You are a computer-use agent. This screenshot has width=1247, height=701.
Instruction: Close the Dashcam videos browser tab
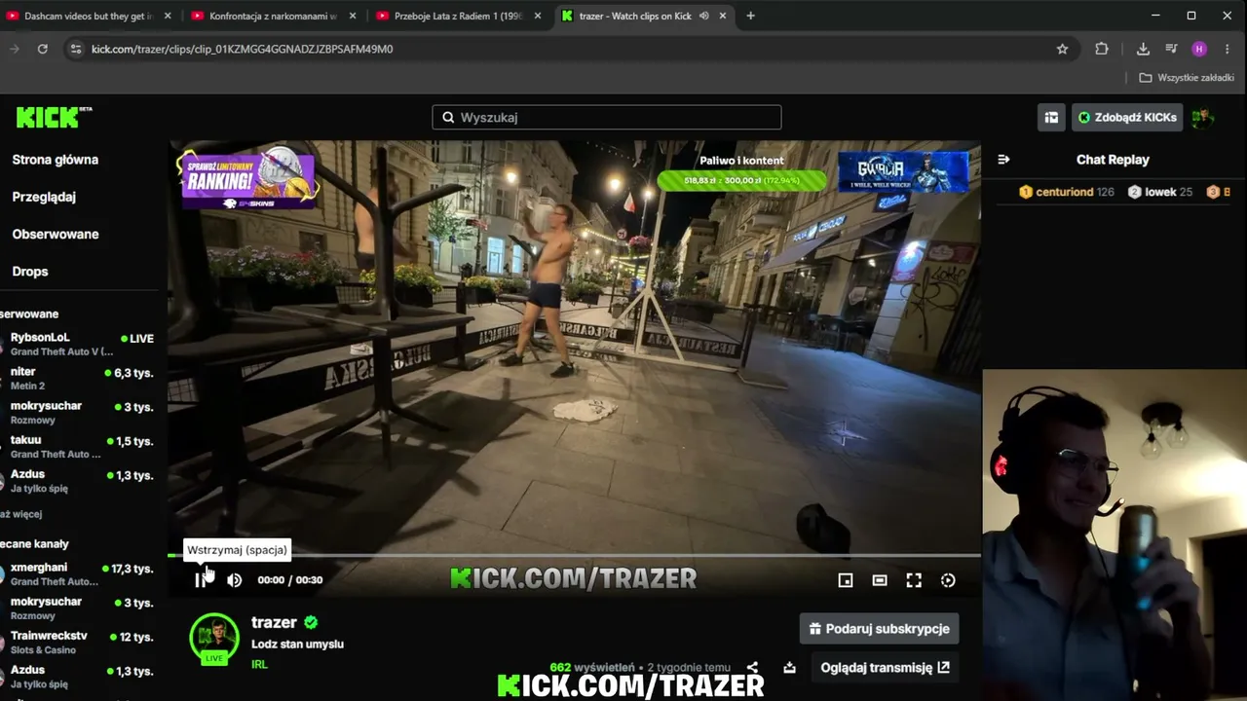(168, 16)
